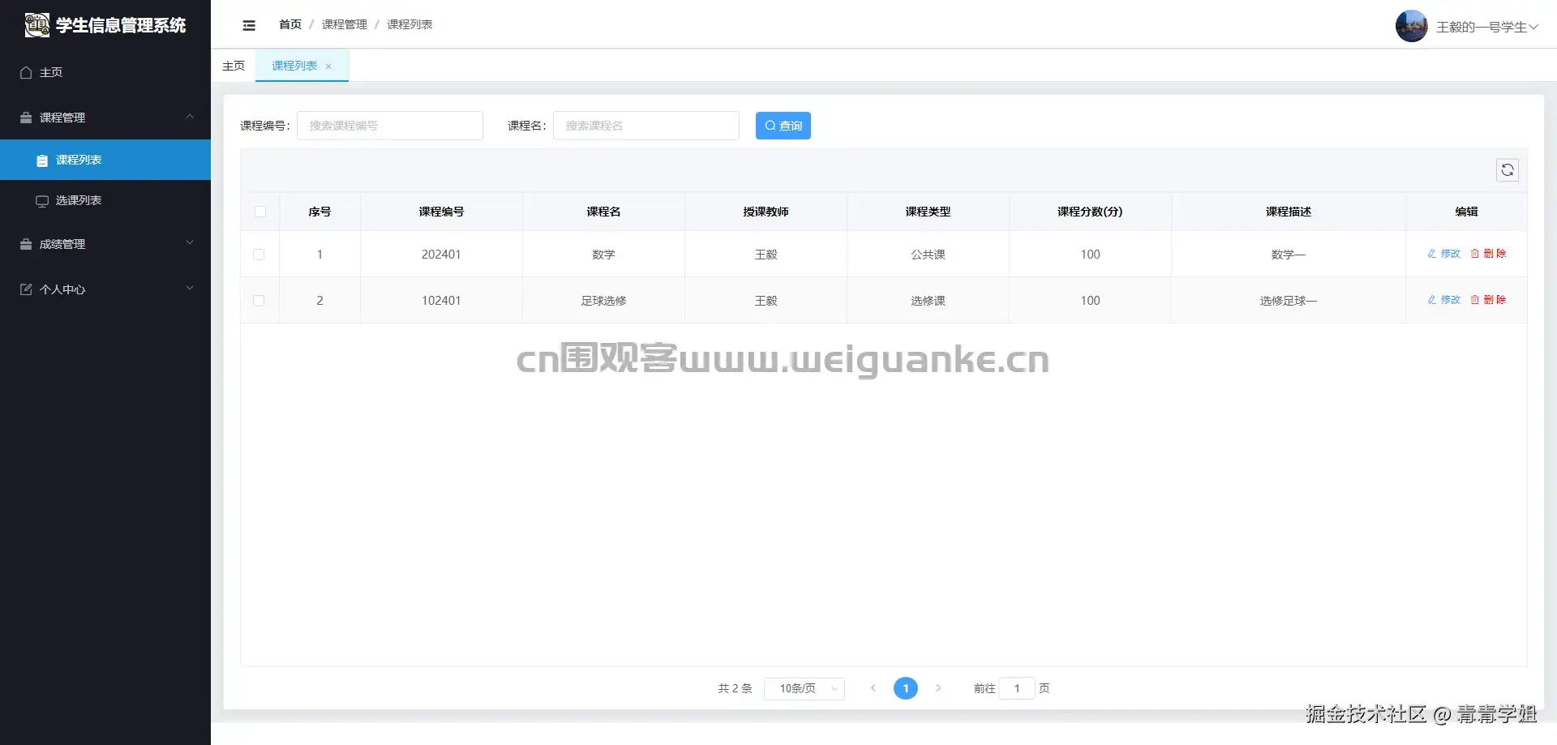Click the 授课教师 column header

766,212
